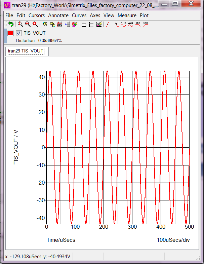Click the TIS_VOUT curve name label
This screenshot has width=204, height=264.
coord(35,33)
